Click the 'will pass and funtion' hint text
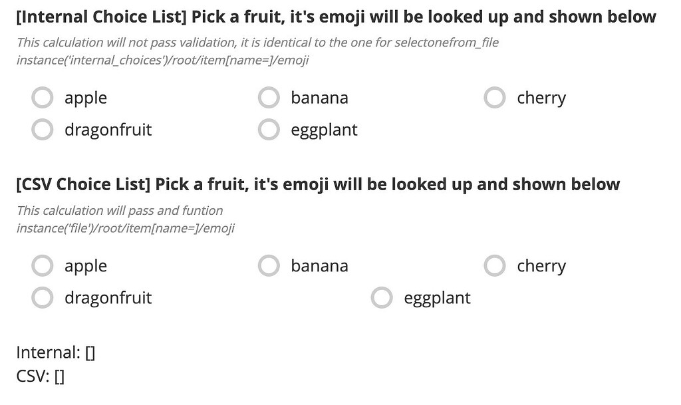This screenshot has height=405, width=681. coord(120,211)
